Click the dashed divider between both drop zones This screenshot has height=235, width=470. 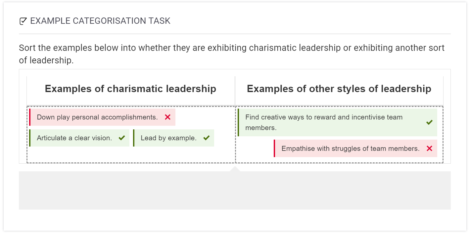[x=235, y=135]
